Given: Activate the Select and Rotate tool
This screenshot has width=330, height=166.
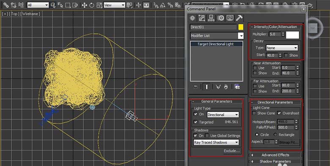Looking at the screenshot, I should (92, 5).
